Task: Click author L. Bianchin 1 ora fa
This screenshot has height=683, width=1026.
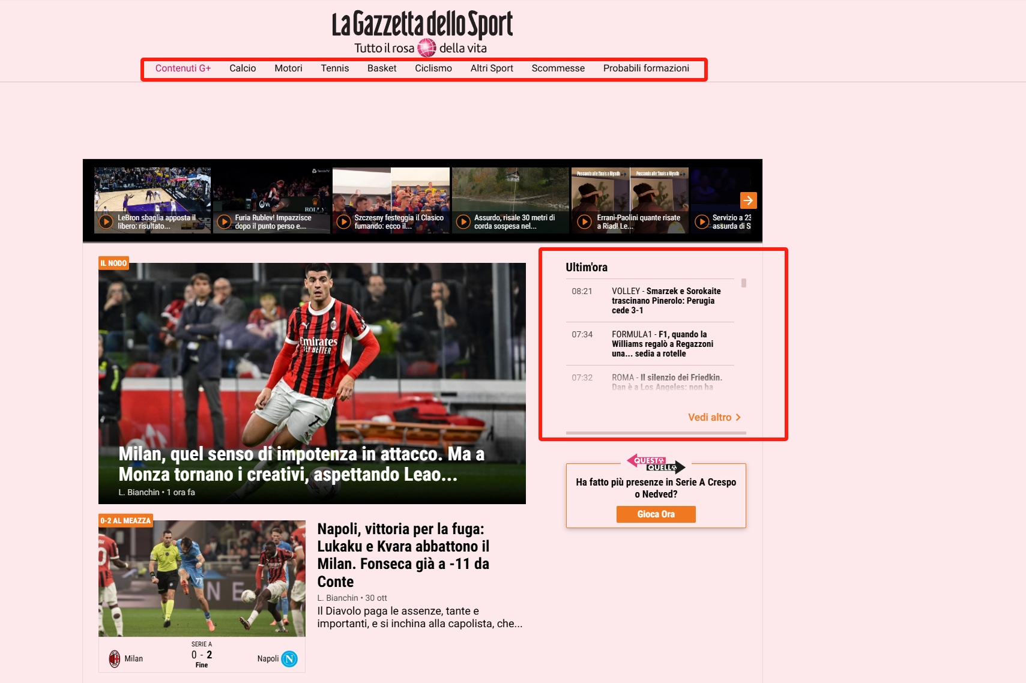Action: click(x=157, y=492)
